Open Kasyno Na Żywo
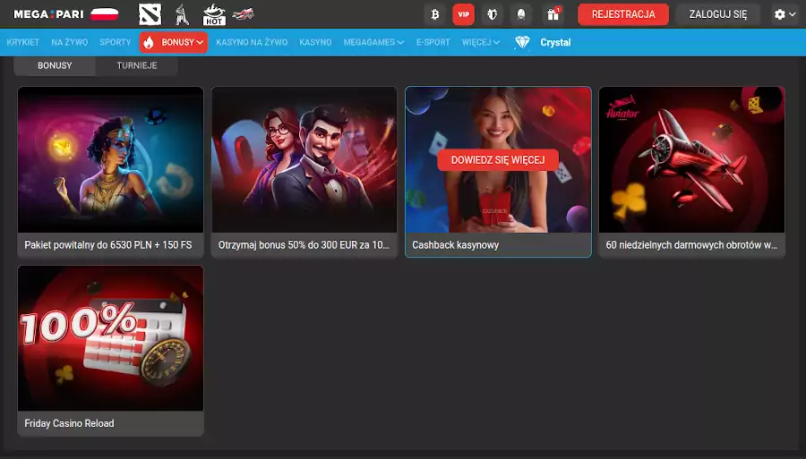806x459 pixels. (x=252, y=42)
